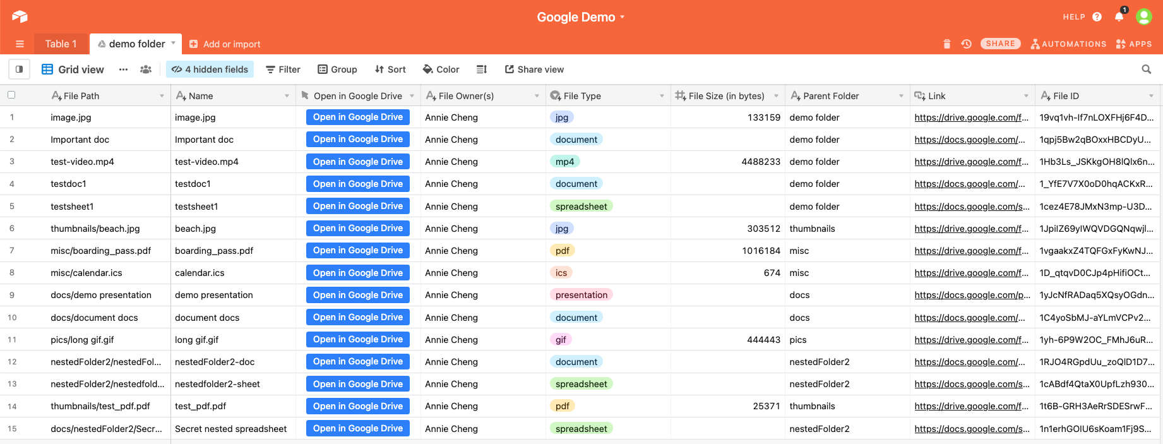
Task: Click Add or import table
Action: tap(225, 44)
